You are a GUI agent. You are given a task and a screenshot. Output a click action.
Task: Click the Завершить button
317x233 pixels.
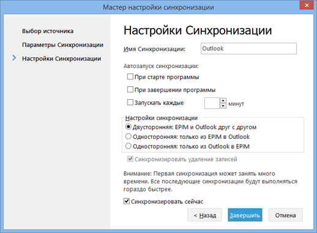pos(245,215)
